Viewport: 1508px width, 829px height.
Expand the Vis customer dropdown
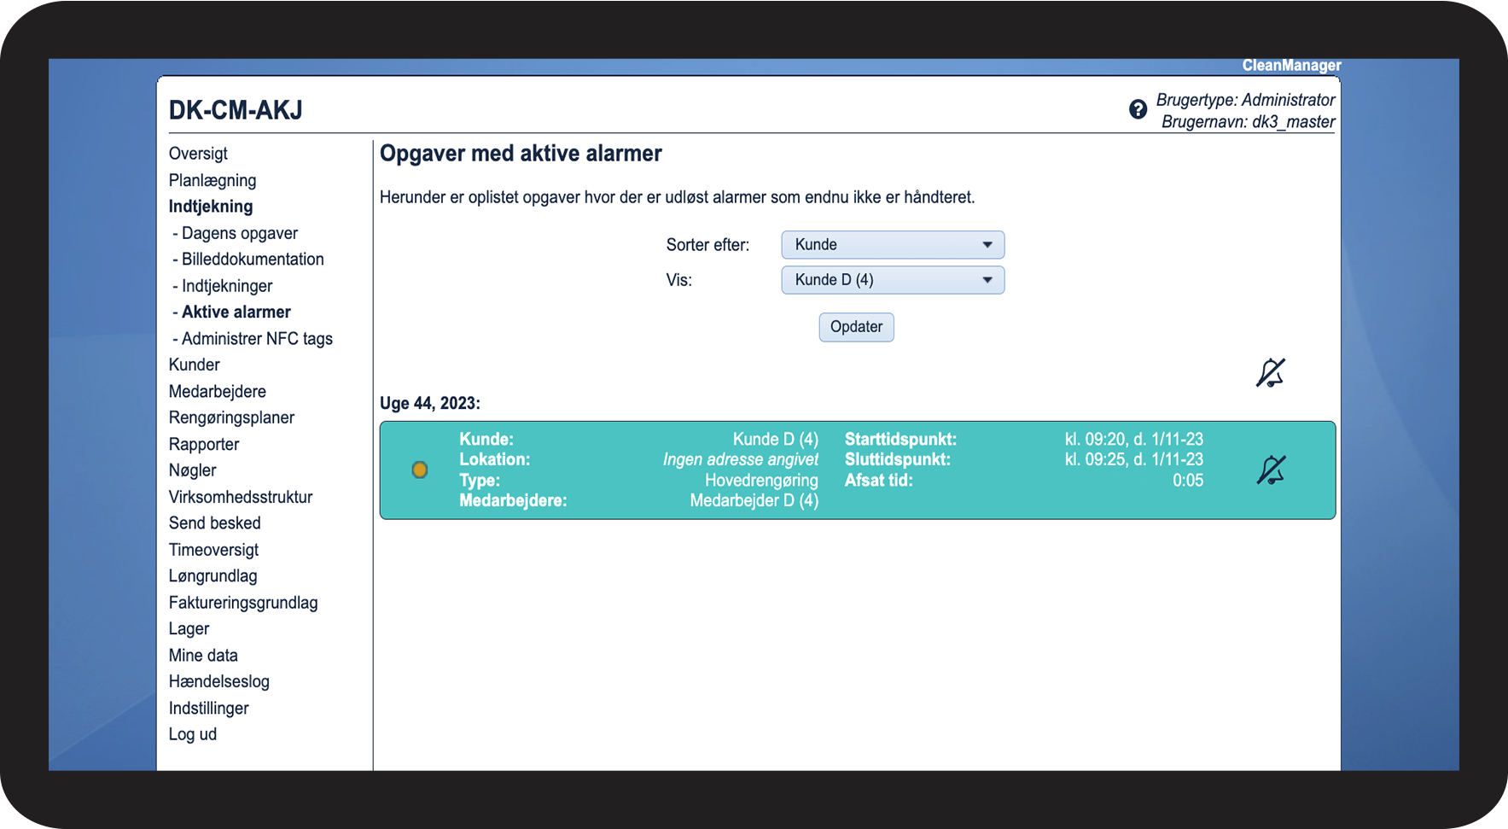pyautogui.click(x=892, y=280)
